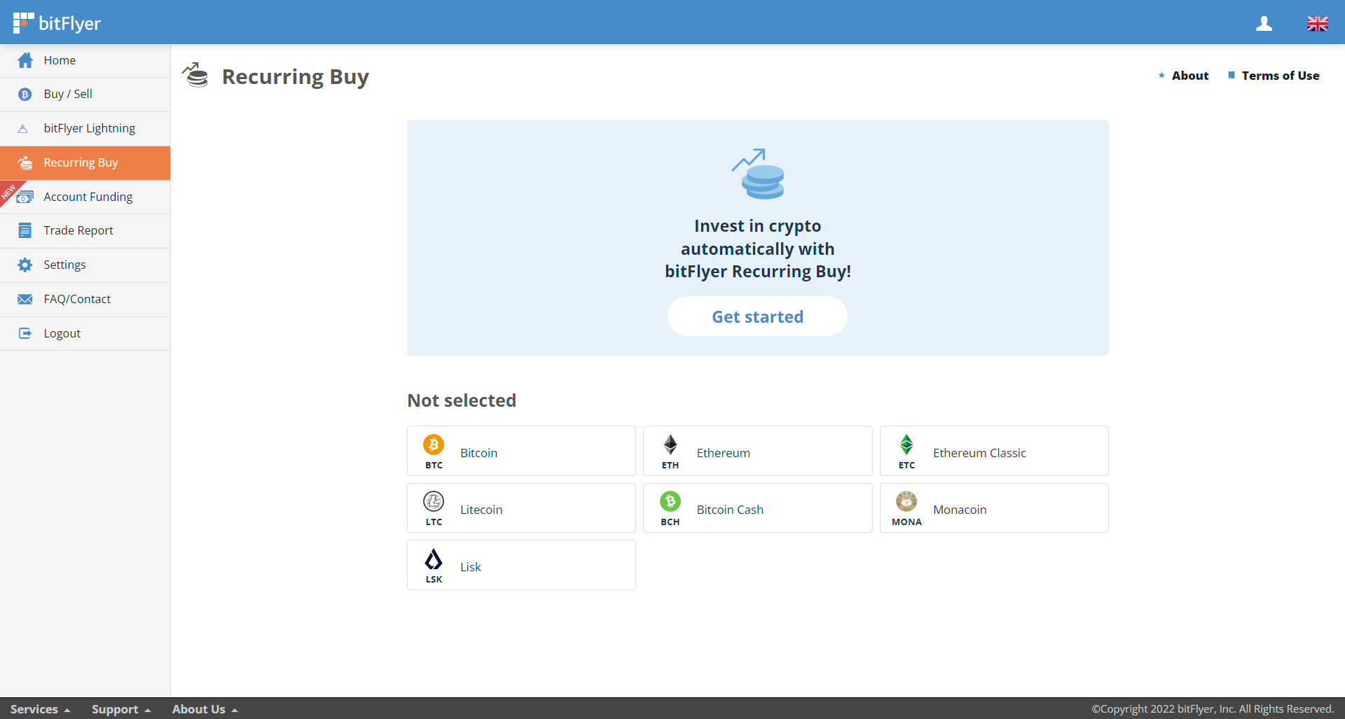Open Account Funding page
The height and width of the screenshot is (719, 1345).
[x=85, y=197]
